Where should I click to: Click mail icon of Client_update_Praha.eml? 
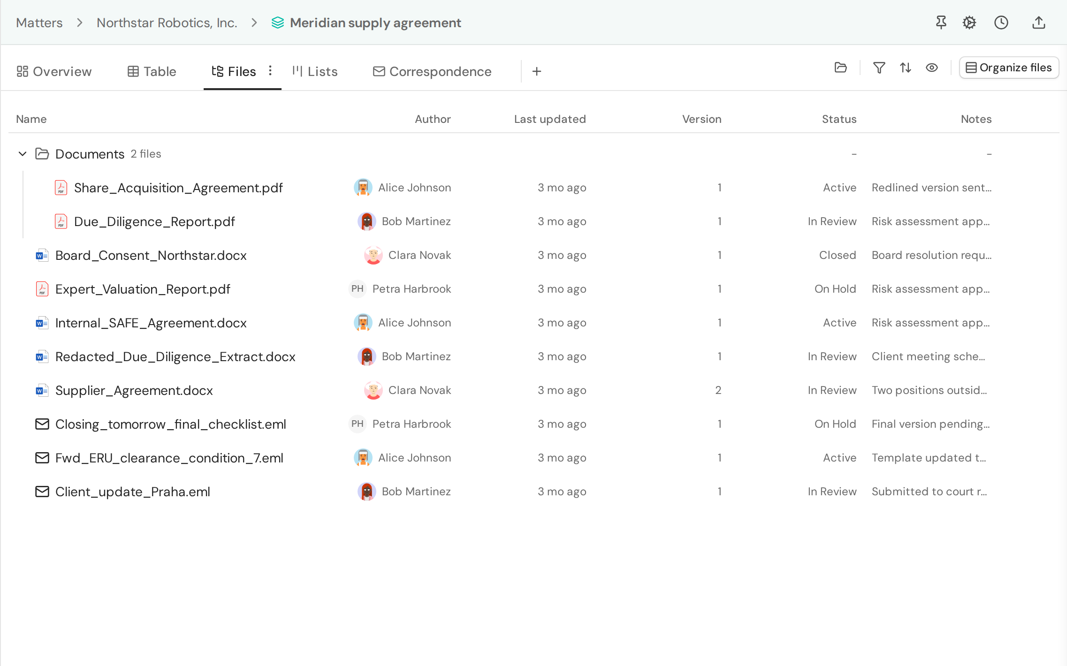click(x=42, y=492)
